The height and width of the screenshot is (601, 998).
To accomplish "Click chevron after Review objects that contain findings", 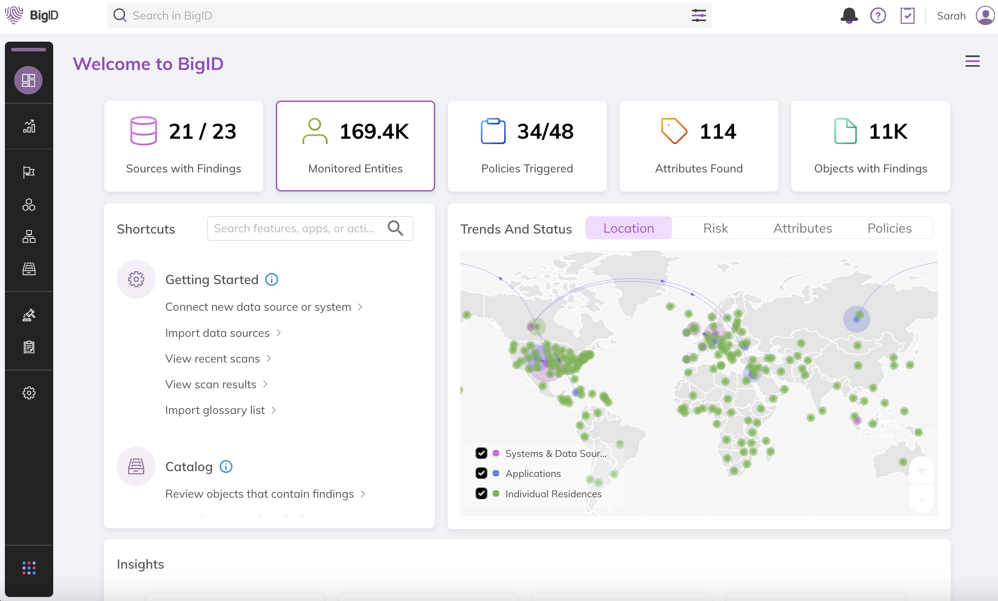I will 363,494.
